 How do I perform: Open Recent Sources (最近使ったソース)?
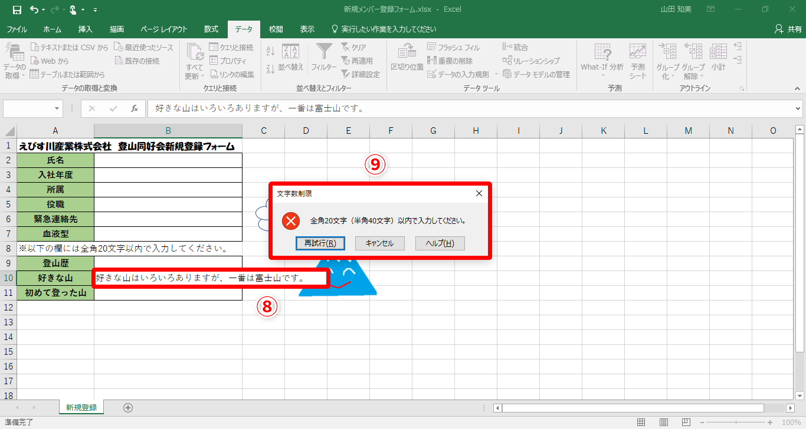click(143, 47)
